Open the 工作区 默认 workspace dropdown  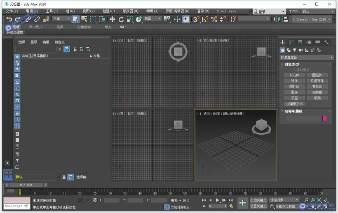coord(317,11)
